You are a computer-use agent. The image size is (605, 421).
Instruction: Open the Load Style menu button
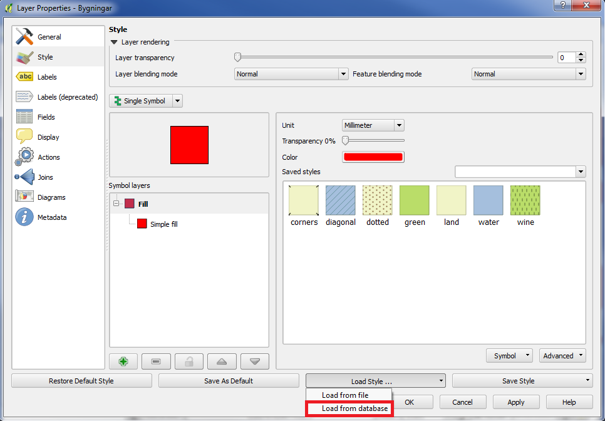pyautogui.click(x=376, y=382)
